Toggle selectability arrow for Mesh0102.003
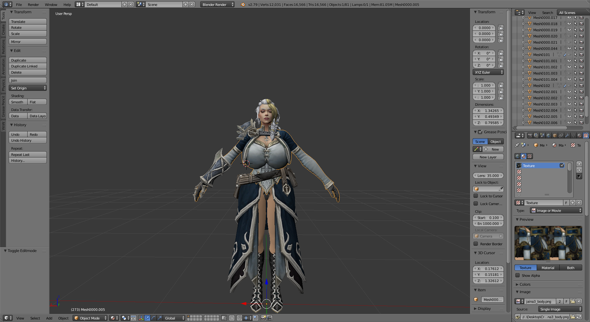This screenshot has width=590, height=322. pos(576,104)
